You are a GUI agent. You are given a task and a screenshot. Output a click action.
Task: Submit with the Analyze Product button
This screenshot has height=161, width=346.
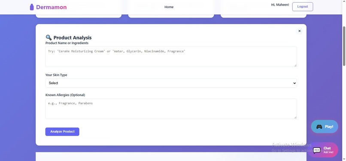pos(62,132)
